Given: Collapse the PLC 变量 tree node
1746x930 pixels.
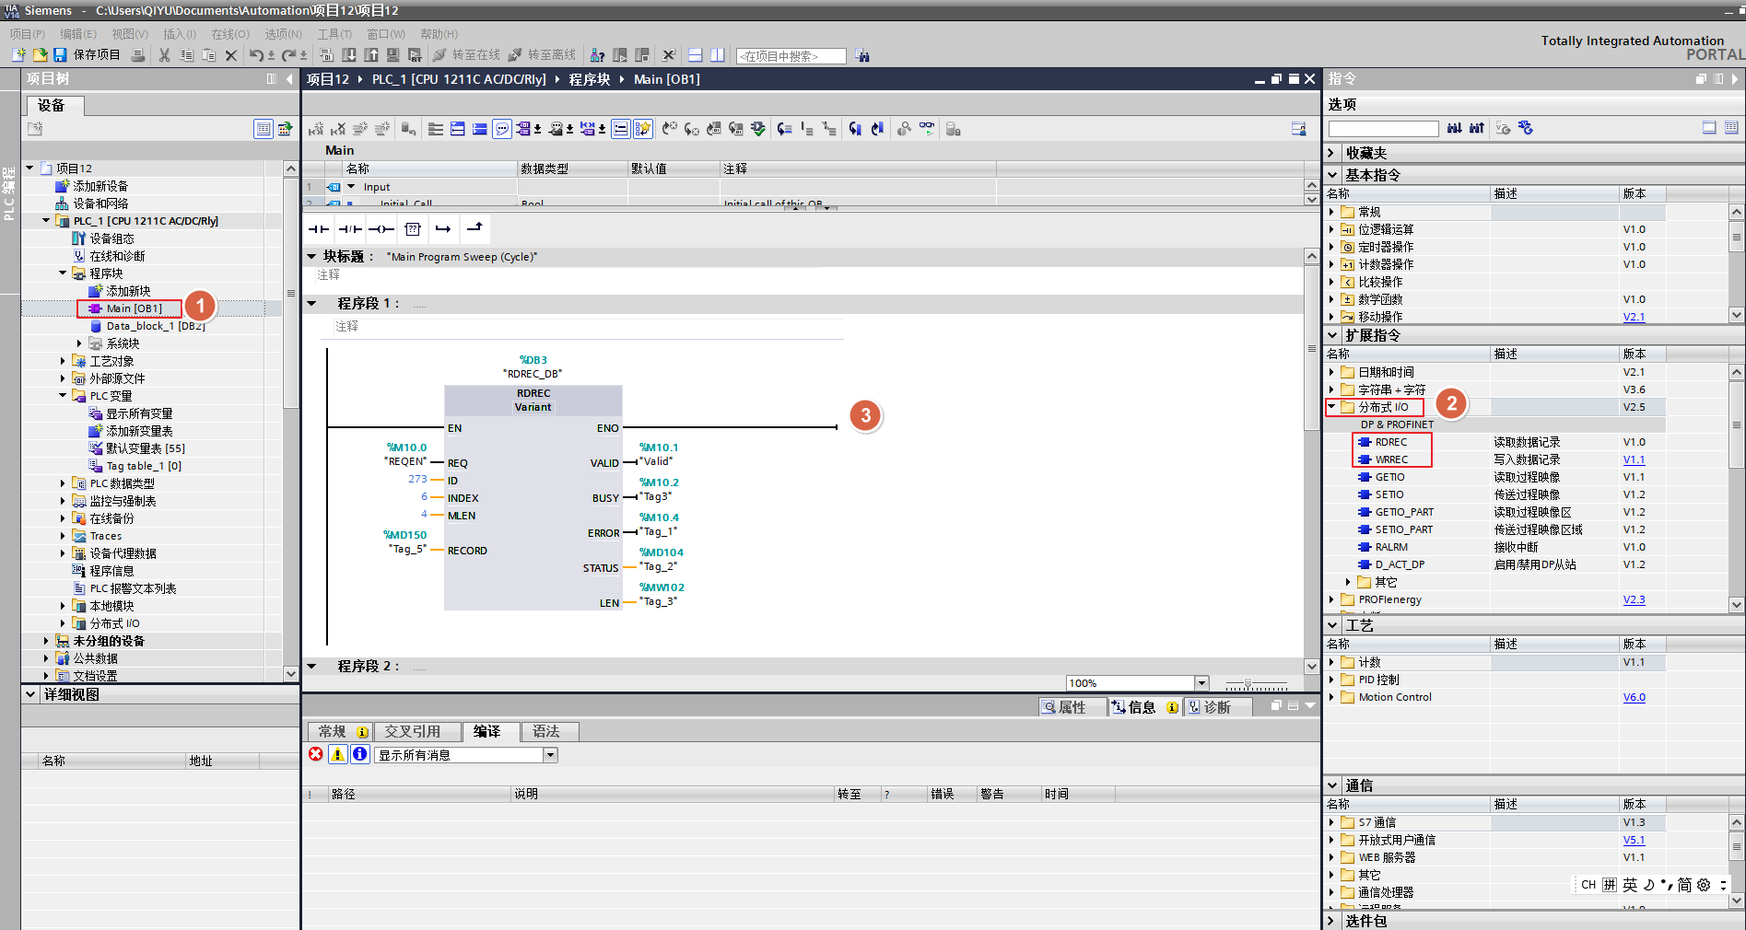Looking at the screenshot, I should point(63,395).
